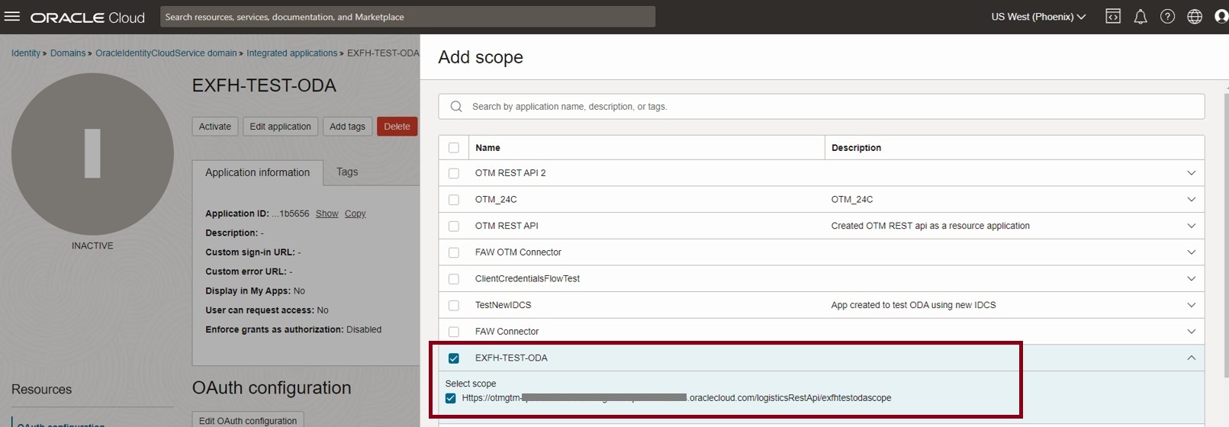This screenshot has width=1229, height=427.
Task: Expand the scope row named FAW Connector
Action: tap(1192, 332)
